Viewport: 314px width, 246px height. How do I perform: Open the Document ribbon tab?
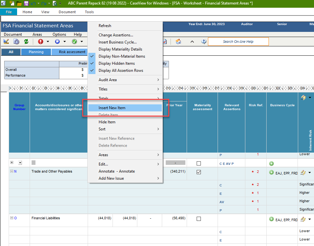click(x=67, y=12)
